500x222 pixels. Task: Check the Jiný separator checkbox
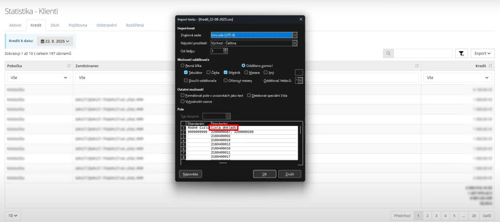266,73
